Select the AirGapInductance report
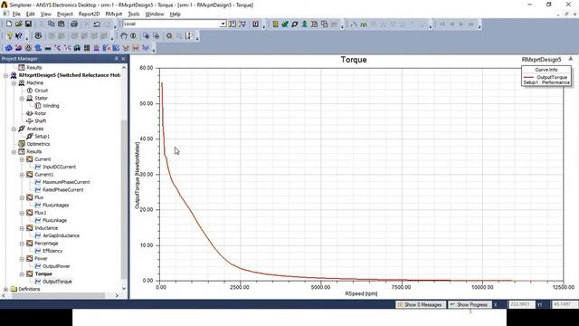This screenshot has width=579, height=326. pos(61,235)
